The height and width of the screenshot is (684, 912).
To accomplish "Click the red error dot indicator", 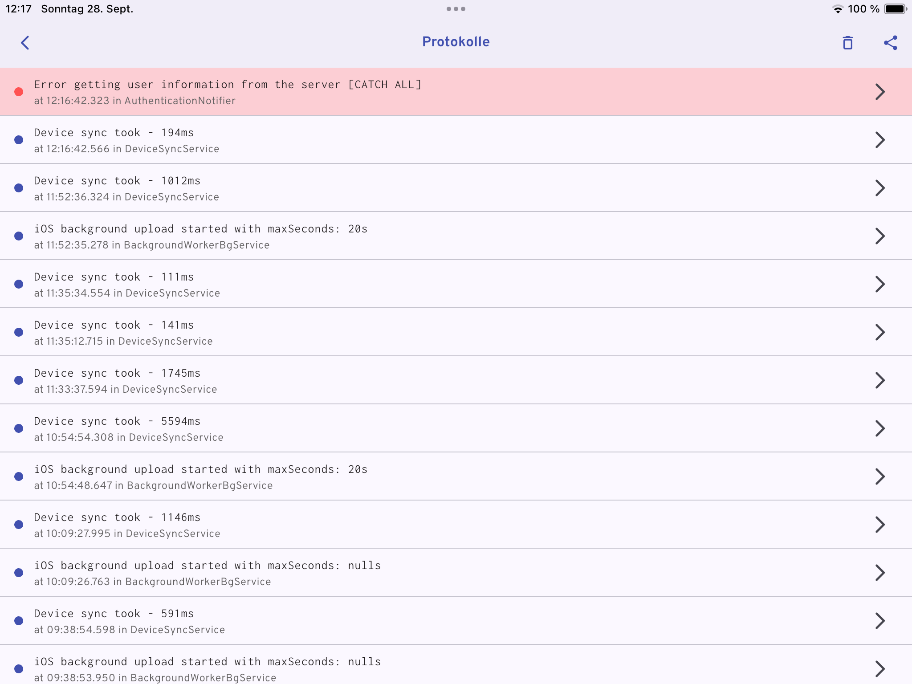I will click(19, 92).
